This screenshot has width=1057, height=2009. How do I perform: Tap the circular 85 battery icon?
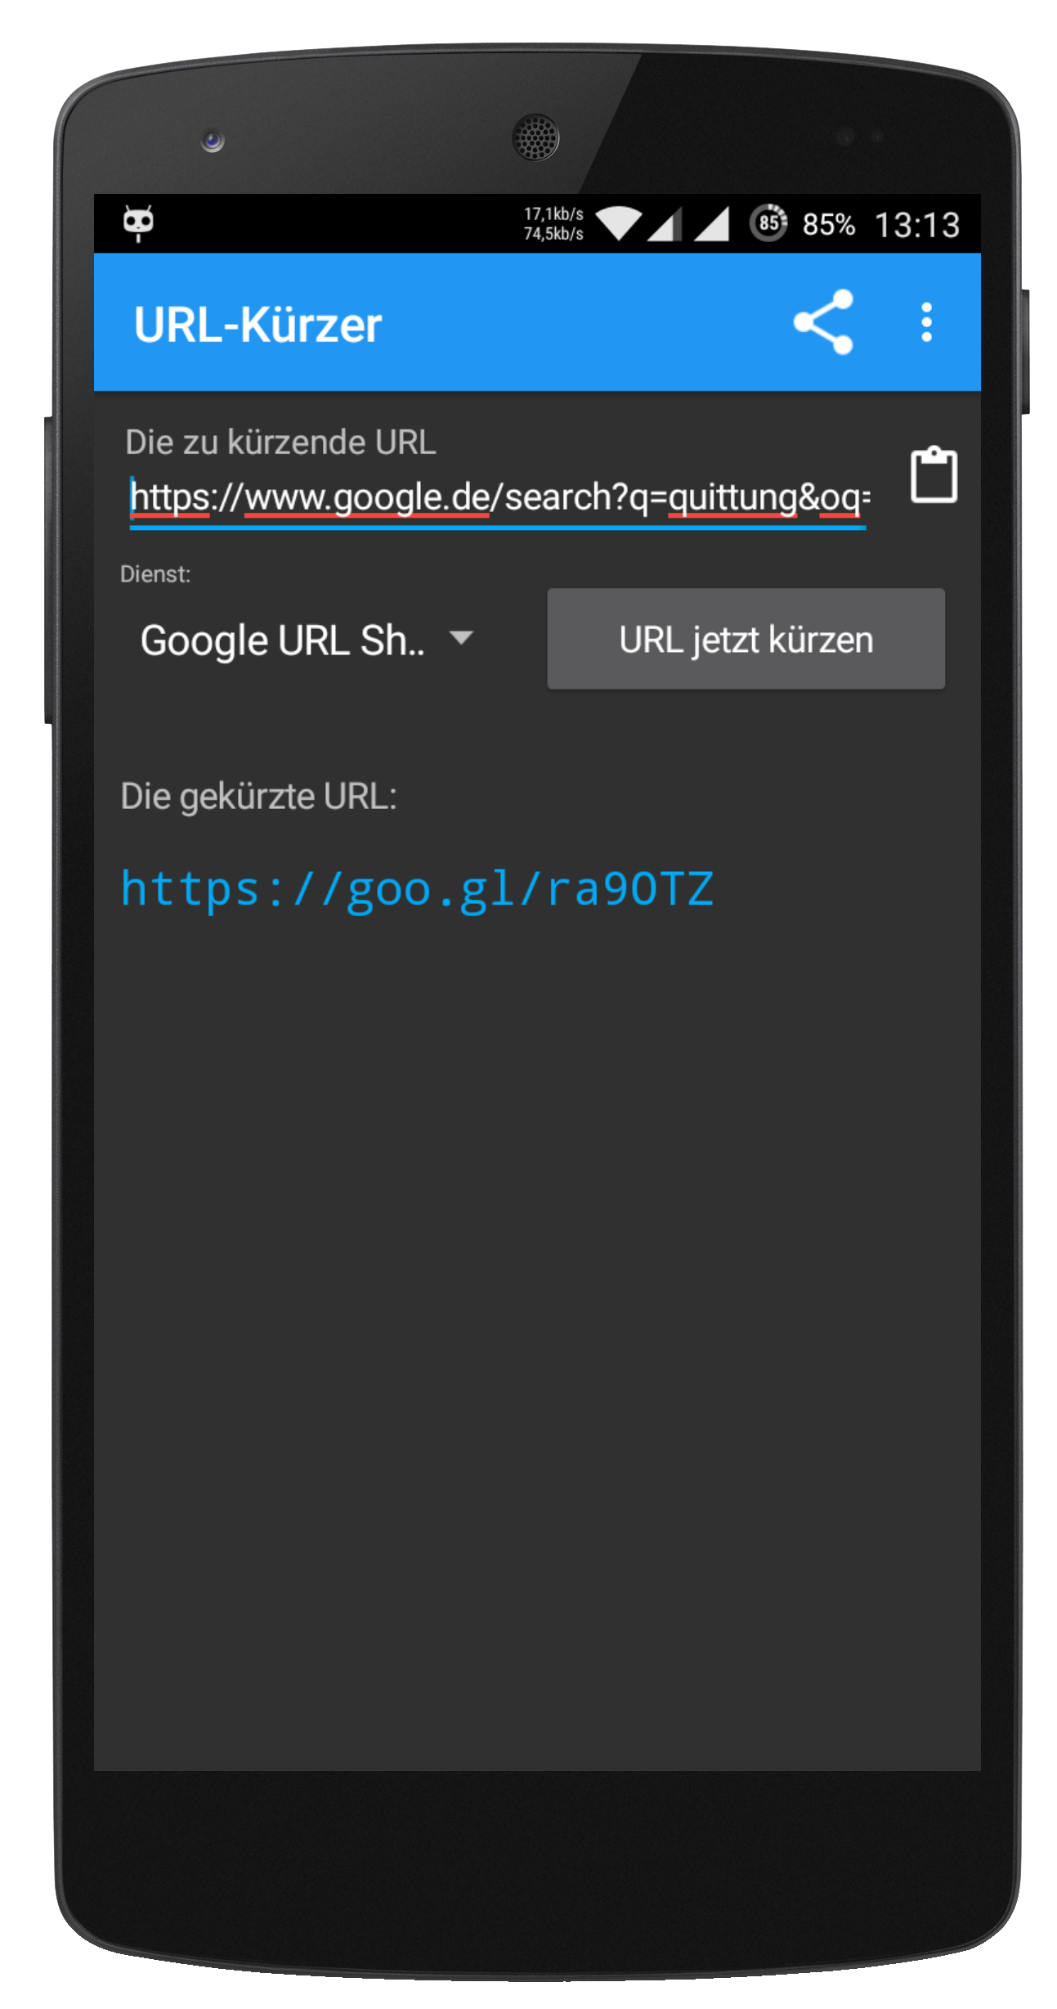pos(768,222)
